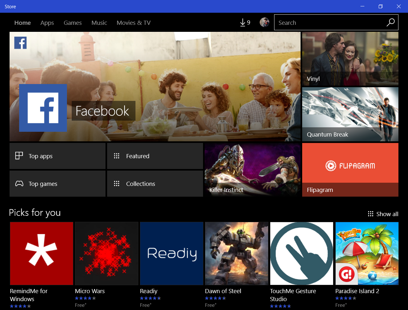Minimize the Store window
408x310 pixels.
click(362, 6)
